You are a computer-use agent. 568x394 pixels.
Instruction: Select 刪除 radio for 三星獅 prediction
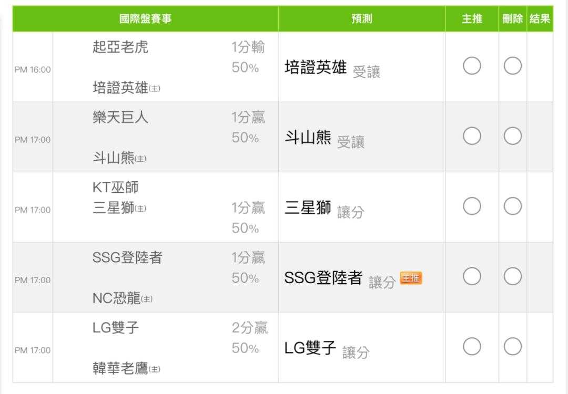tap(513, 206)
